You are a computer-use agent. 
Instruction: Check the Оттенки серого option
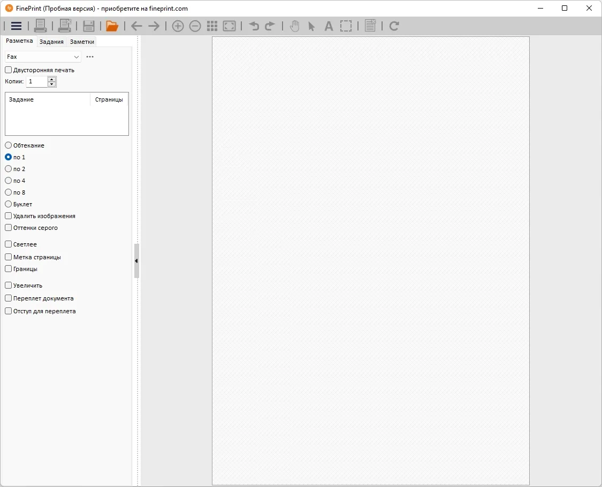(8, 227)
